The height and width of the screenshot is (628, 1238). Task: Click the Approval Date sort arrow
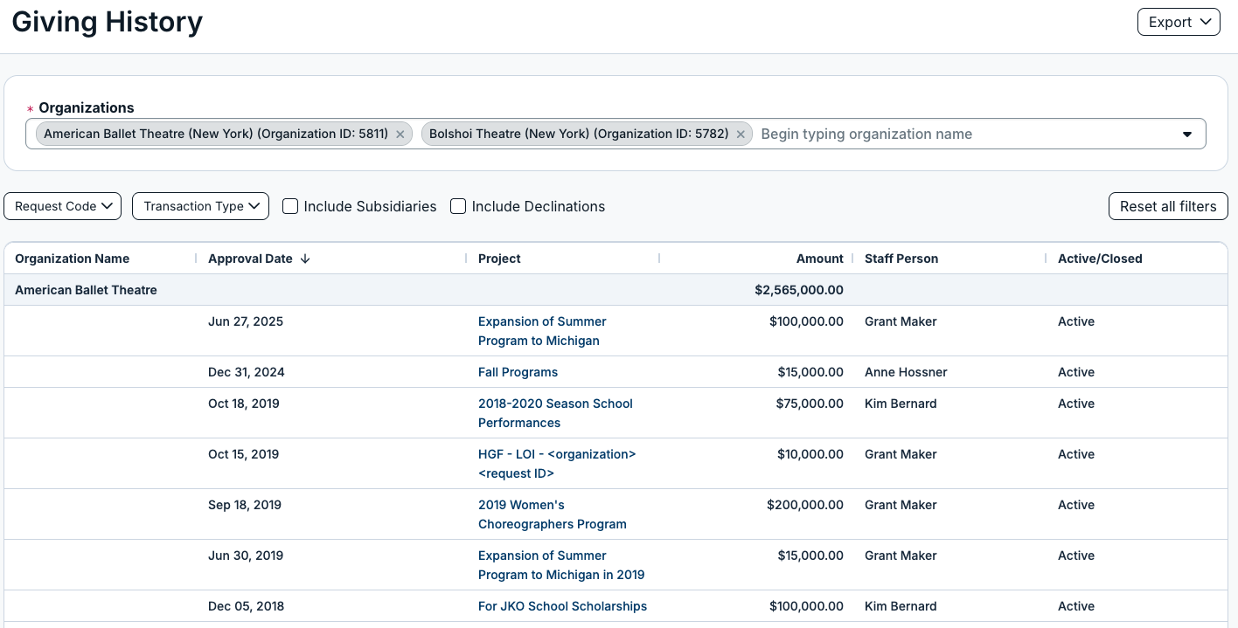[x=305, y=259]
